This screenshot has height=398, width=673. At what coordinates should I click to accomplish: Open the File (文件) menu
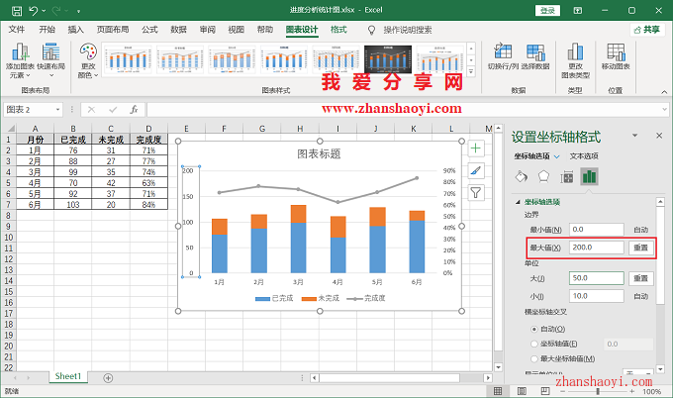pyautogui.click(x=17, y=30)
